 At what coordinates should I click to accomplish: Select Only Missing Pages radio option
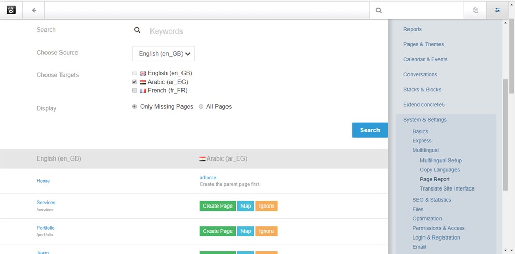pos(135,107)
